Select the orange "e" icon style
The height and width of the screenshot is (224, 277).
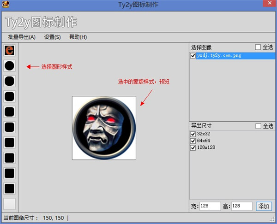(9, 50)
